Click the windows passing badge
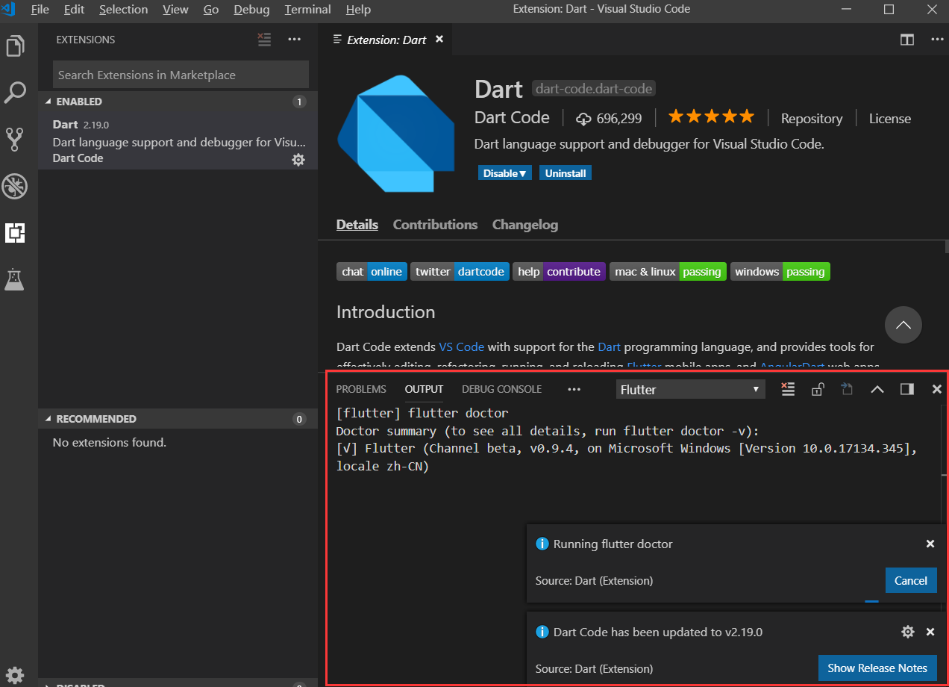 pos(780,272)
